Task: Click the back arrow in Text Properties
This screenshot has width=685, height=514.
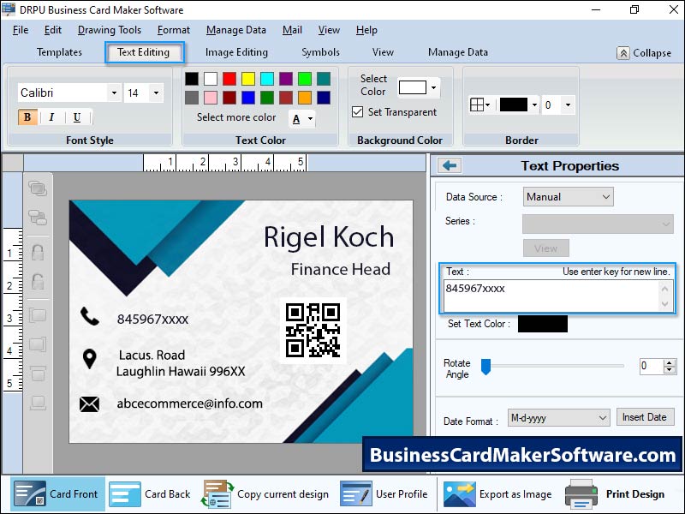Action: [x=449, y=166]
